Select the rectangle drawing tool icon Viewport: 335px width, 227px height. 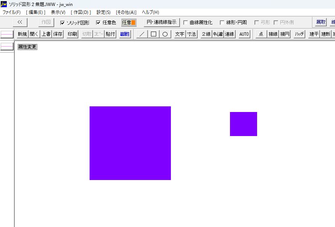click(153, 34)
